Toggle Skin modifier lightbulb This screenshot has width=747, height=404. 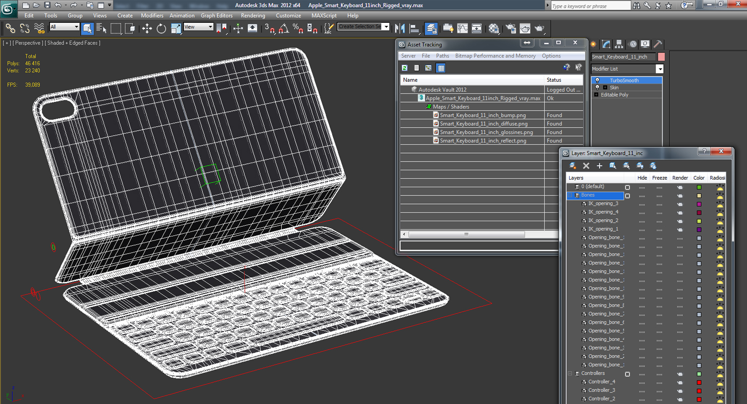tap(597, 88)
